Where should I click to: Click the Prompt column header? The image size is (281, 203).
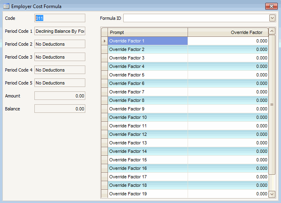point(148,32)
